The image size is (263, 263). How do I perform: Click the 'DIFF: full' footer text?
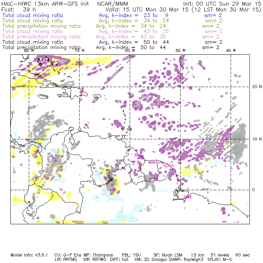(119, 259)
